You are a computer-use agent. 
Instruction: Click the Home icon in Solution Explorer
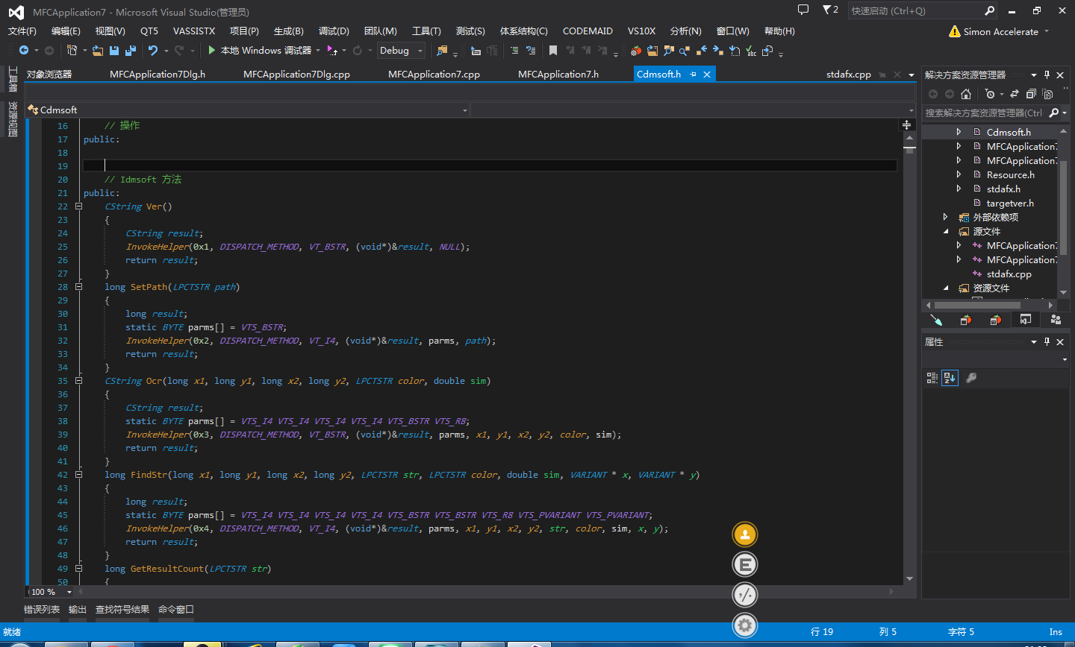pos(966,94)
